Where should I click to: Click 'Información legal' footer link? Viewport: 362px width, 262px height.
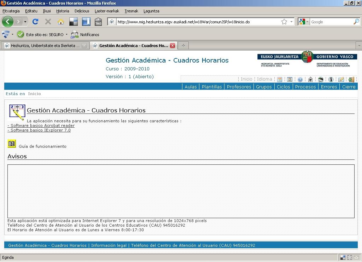[x=109, y=245]
